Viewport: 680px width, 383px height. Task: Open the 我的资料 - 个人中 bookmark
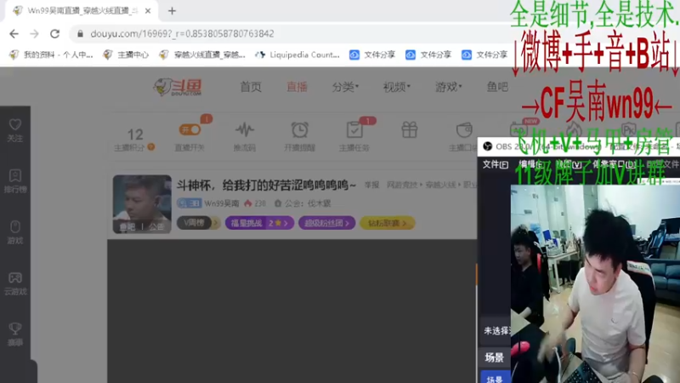coord(51,54)
